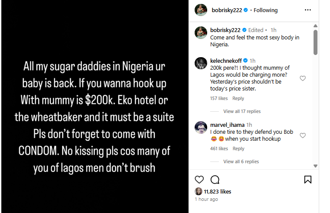Viewport: 330px width, 213px height.
Task: Save post with the bookmark icon
Action: tap(308, 179)
